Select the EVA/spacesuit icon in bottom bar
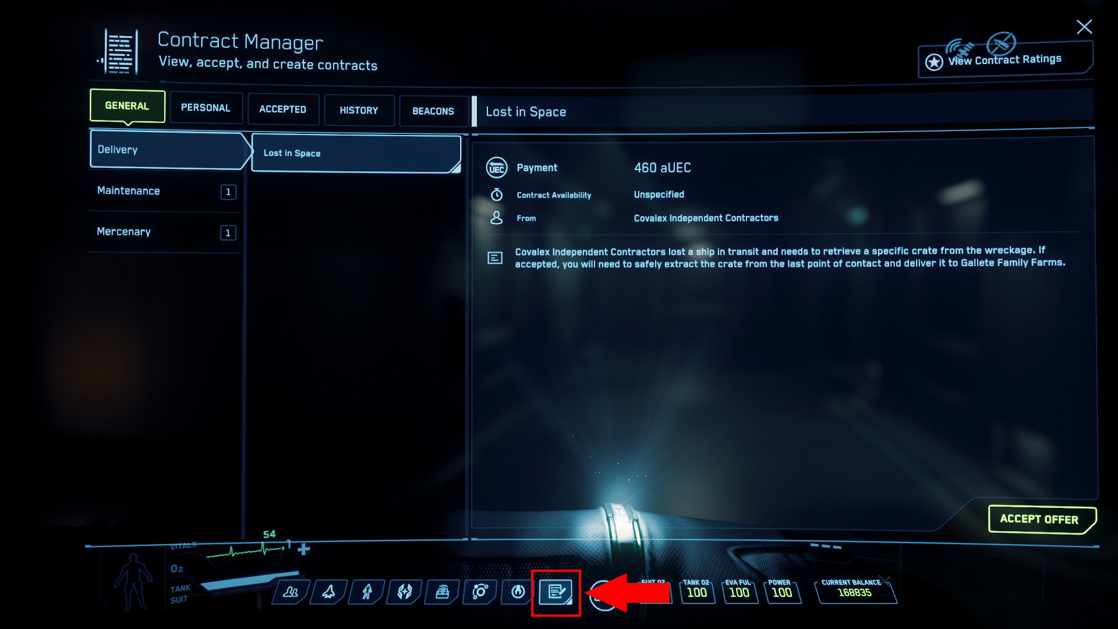1118x629 pixels. tap(367, 591)
